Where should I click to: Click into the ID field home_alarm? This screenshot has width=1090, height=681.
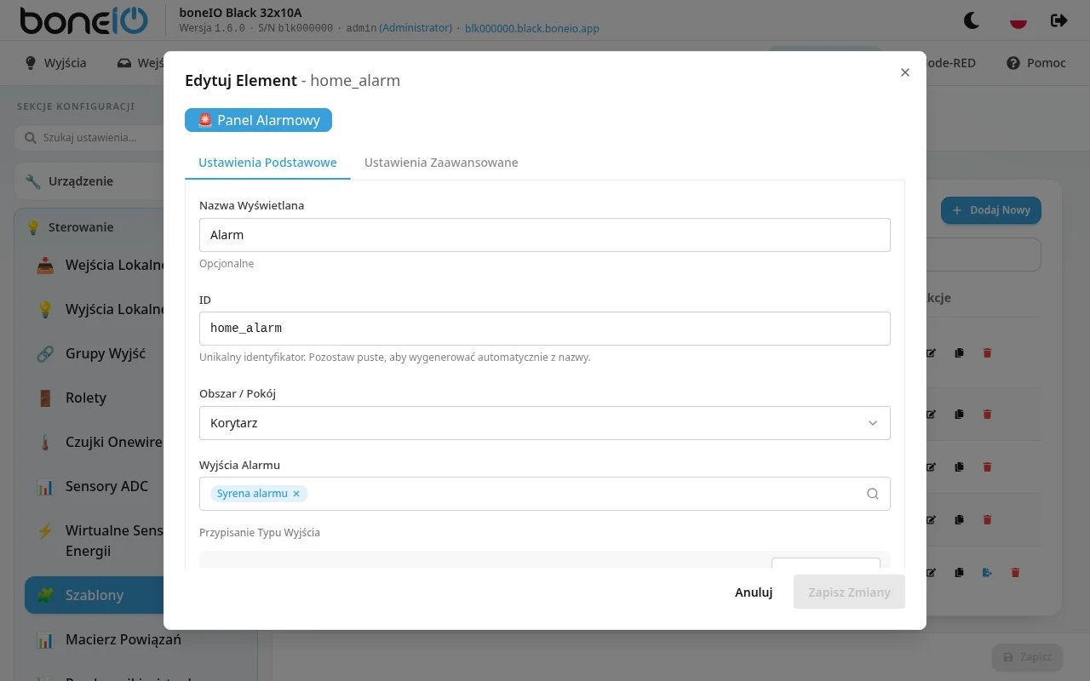545,329
